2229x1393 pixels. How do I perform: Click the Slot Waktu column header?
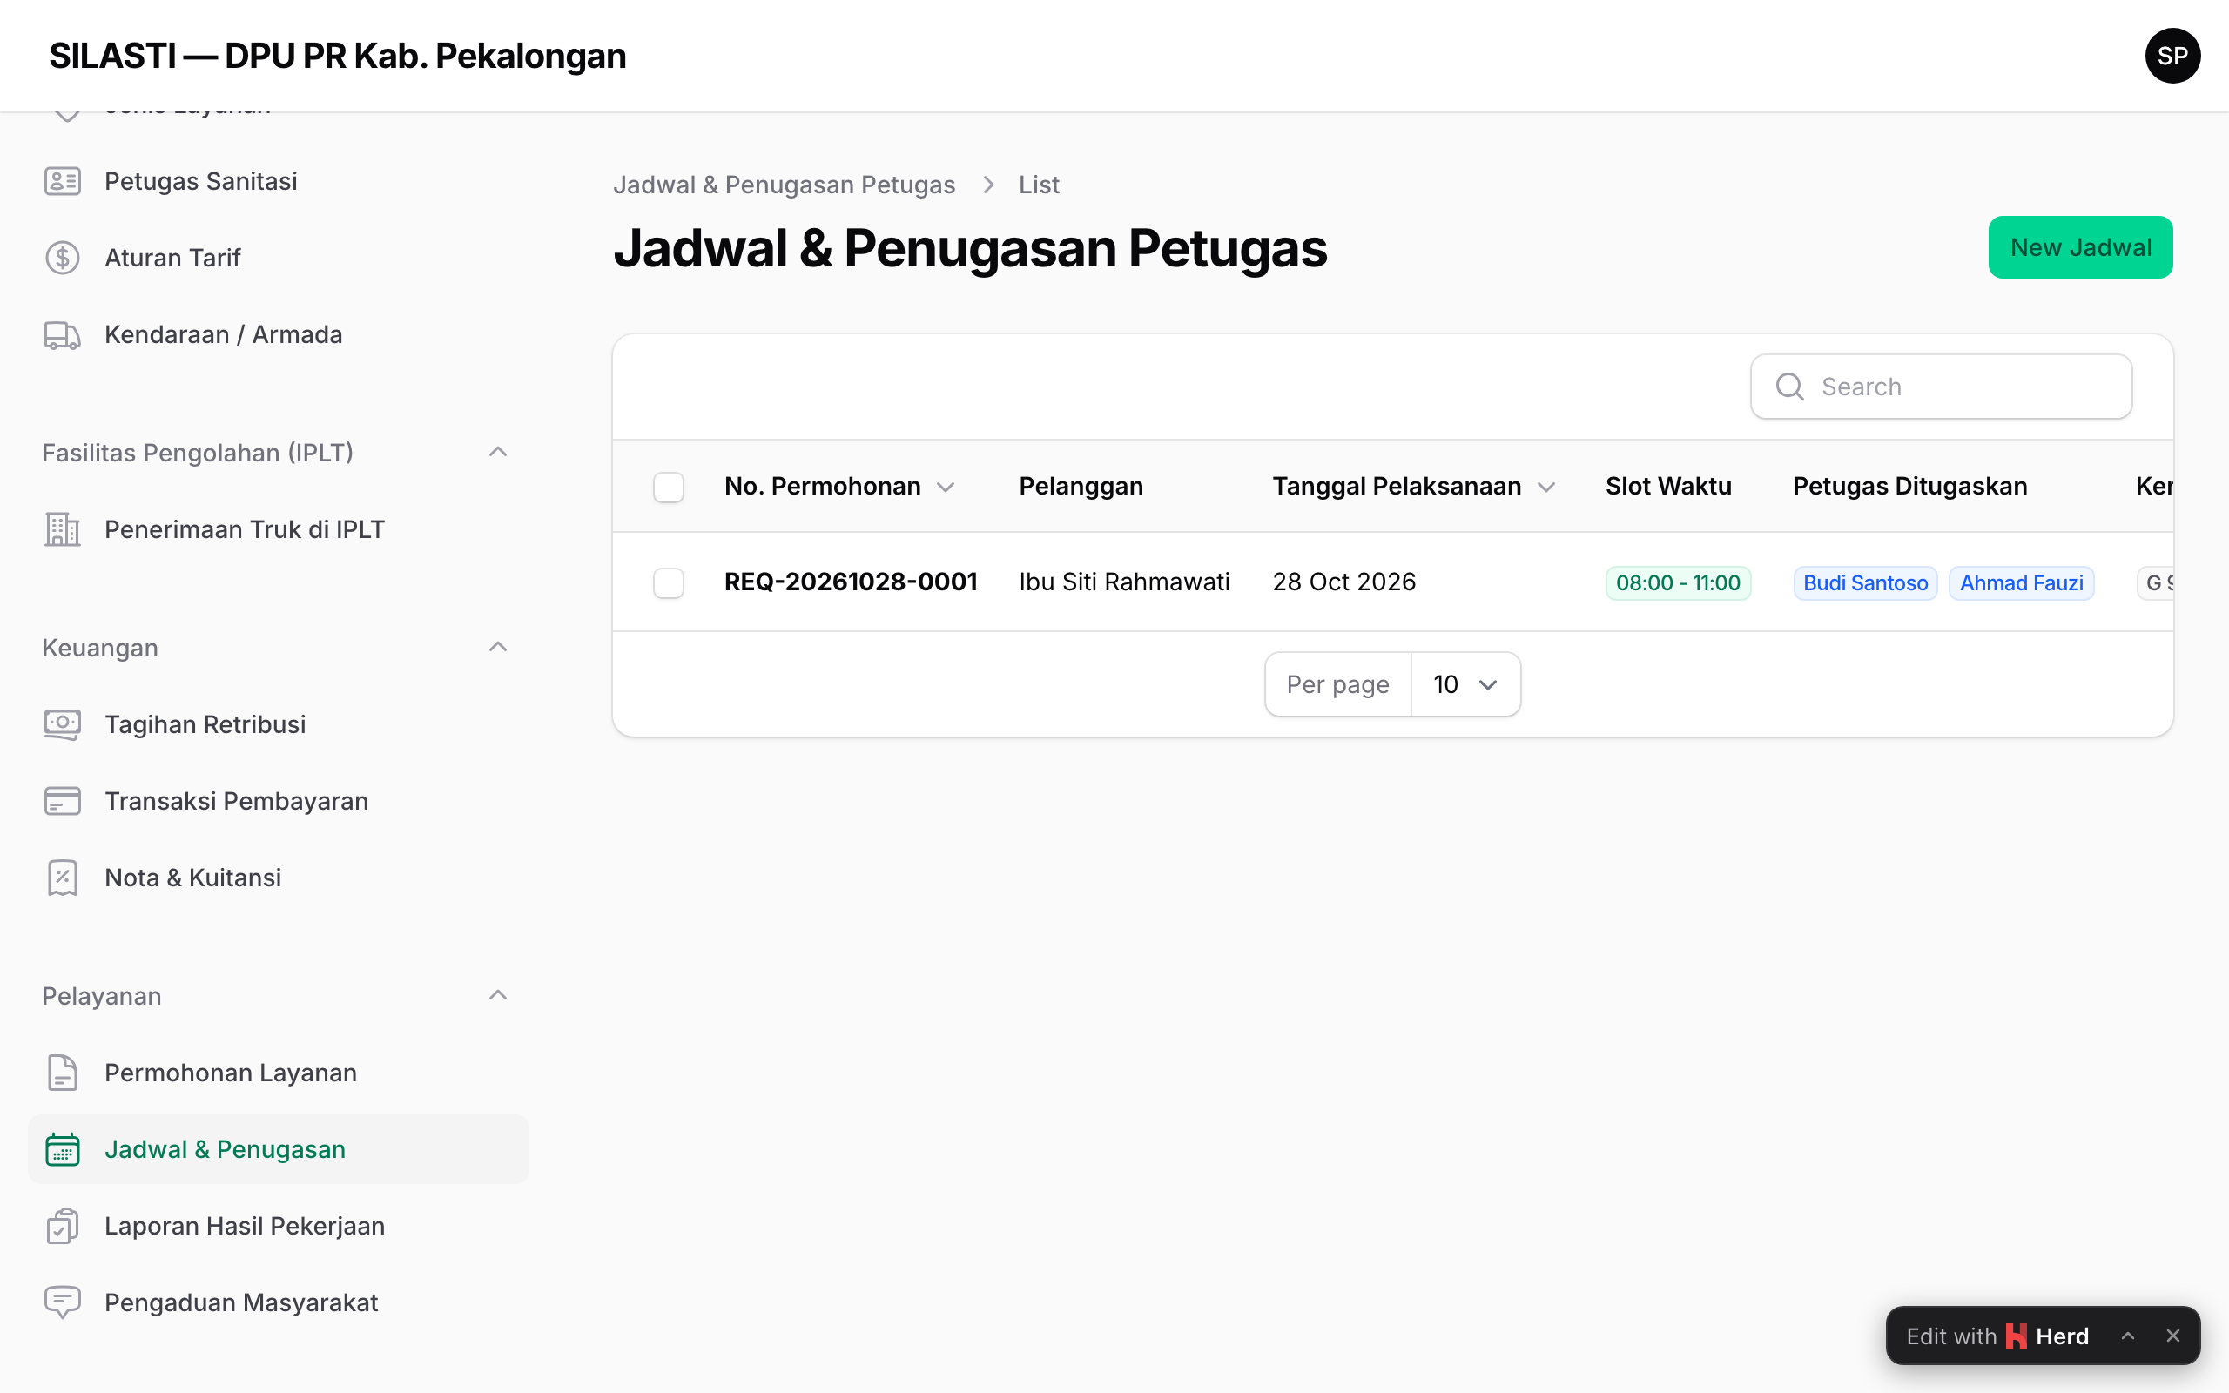click(x=1668, y=487)
